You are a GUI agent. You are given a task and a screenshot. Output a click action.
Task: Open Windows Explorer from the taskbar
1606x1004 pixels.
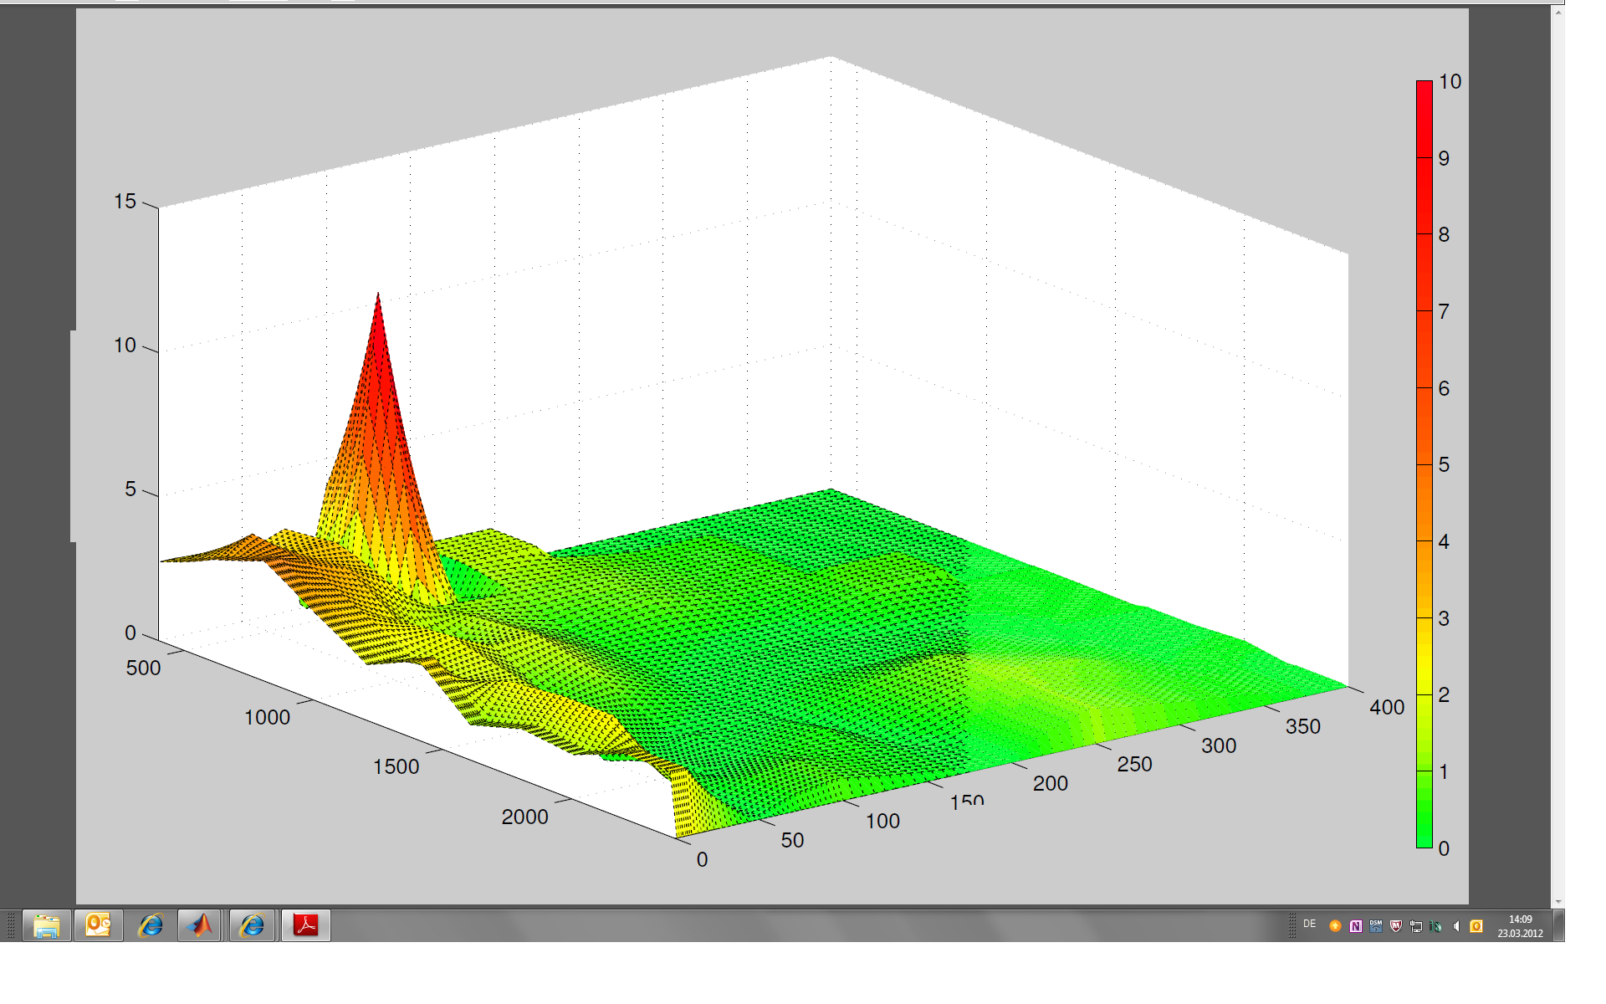(x=47, y=926)
